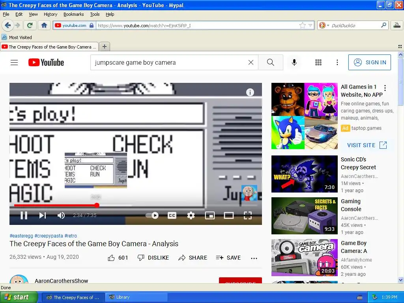
Task: Click the VISIT SITE ad link
Action: tap(367, 145)
